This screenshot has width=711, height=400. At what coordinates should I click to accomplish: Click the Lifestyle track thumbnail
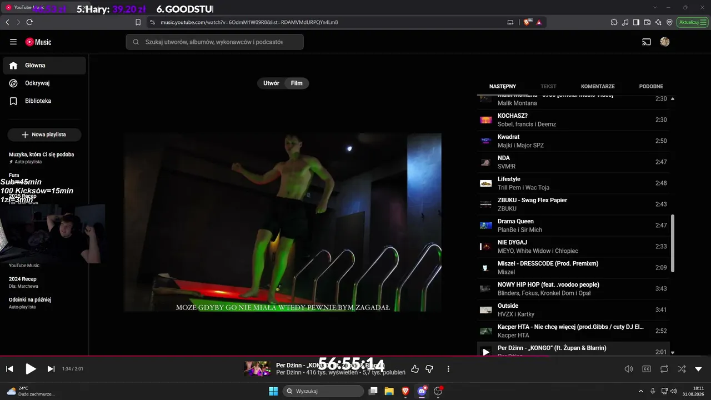coord(486,183)
